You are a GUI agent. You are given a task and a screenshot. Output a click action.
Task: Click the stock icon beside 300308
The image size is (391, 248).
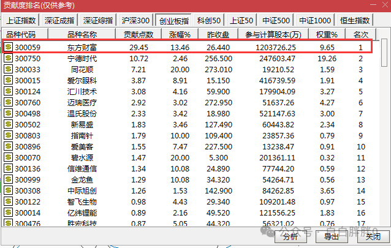coord(8,190)
